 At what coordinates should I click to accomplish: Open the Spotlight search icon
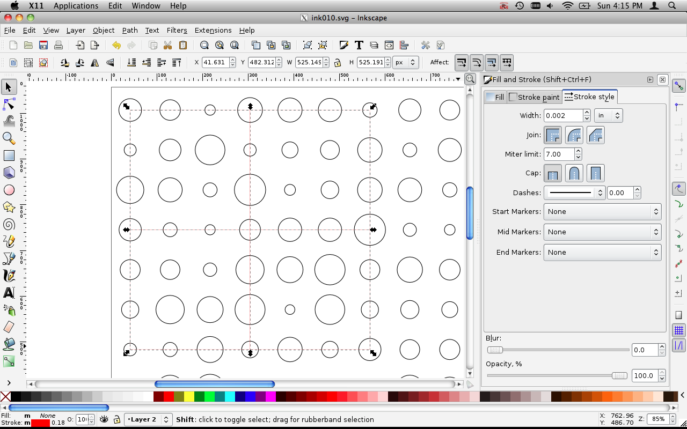[672, 6]
